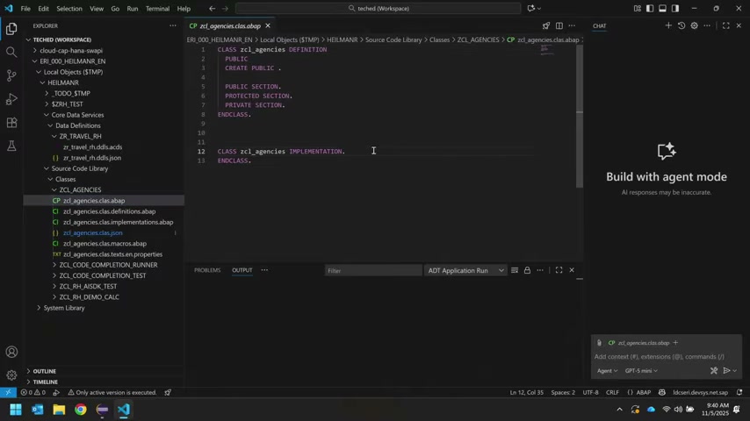Open zr_travel_rh.ddls.acds file

pos(92,146)
